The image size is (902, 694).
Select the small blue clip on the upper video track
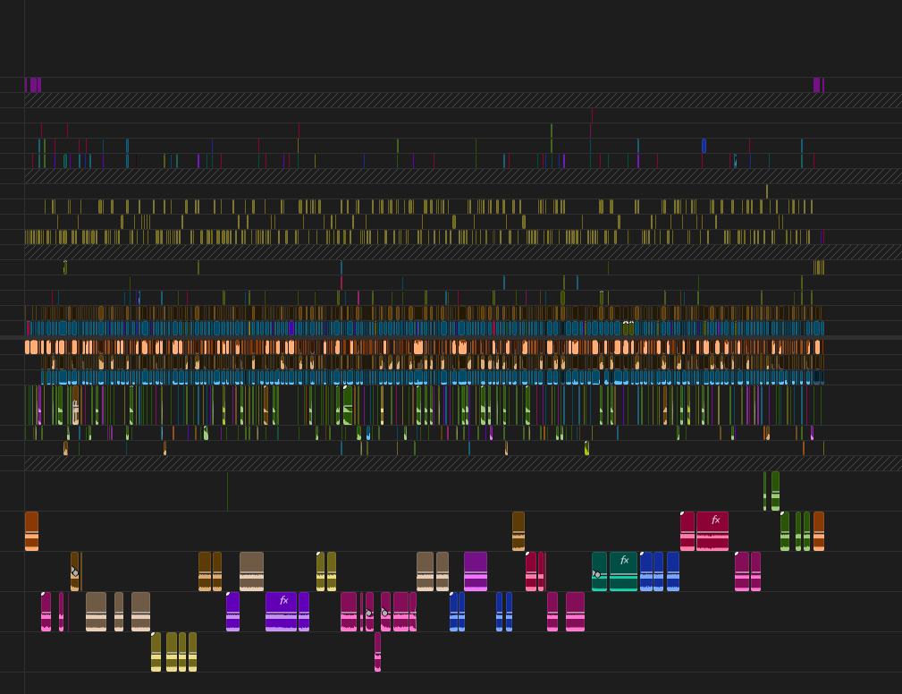tap(704, 146)
